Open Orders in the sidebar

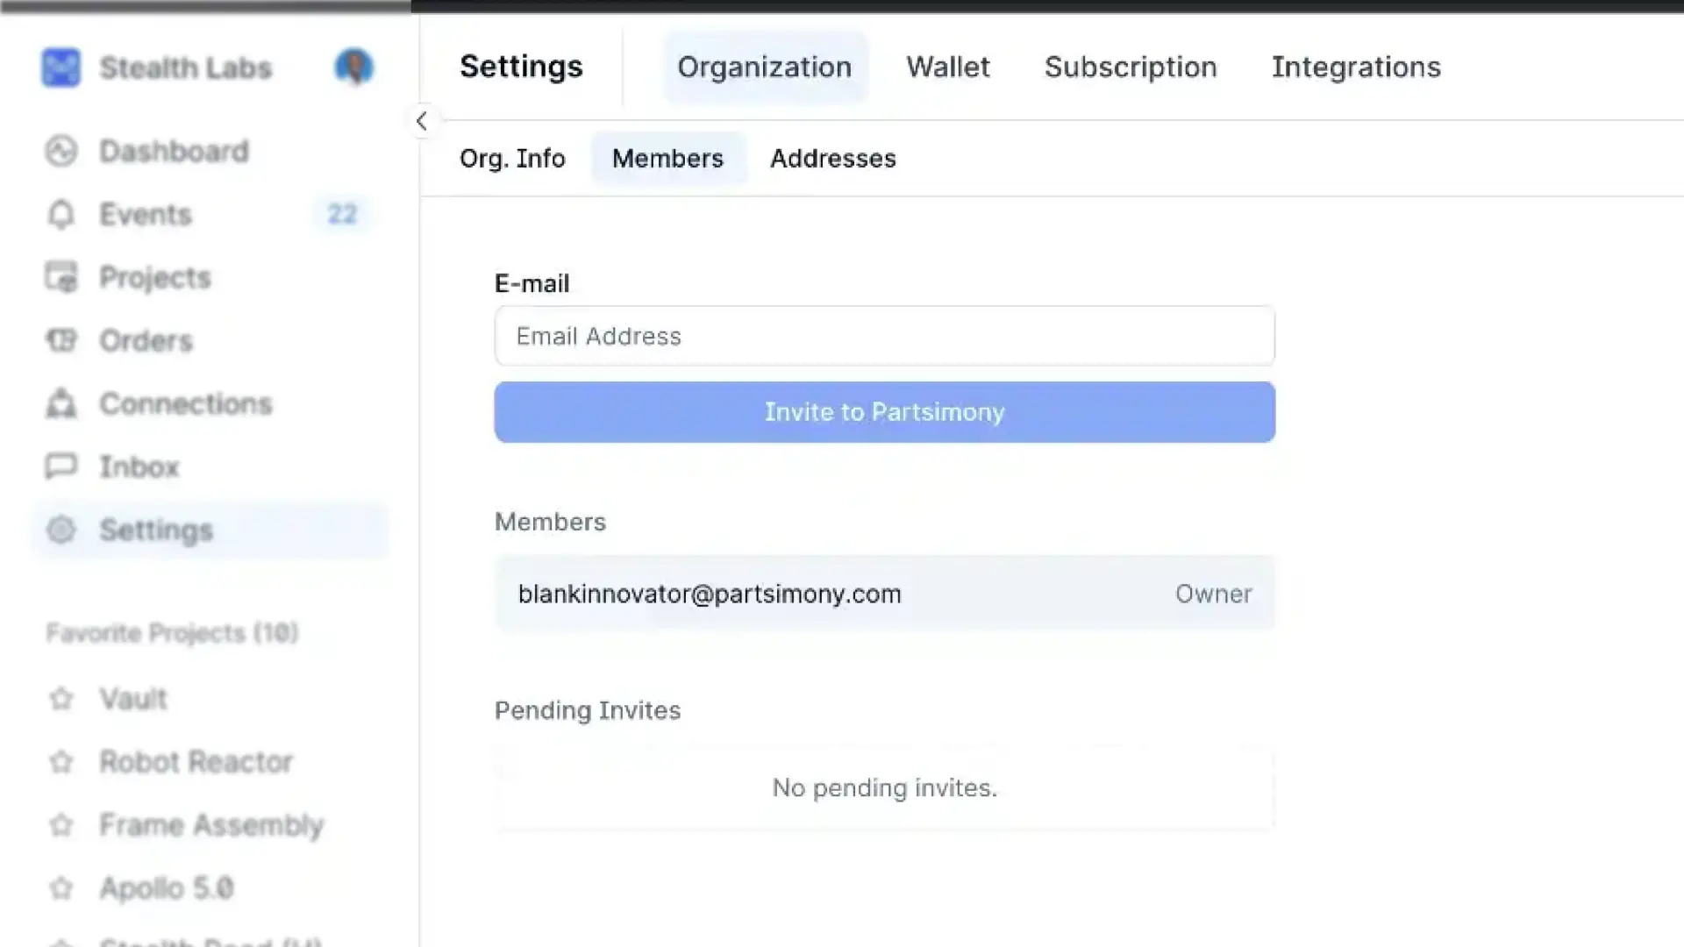[146, 340]
